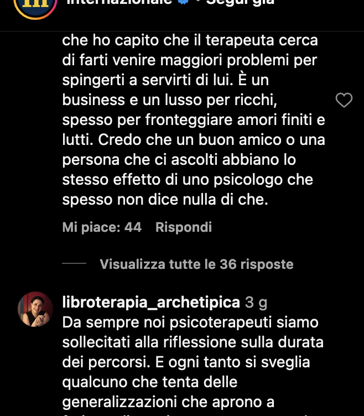
Task: Open the libroterapia_archetipica username link
Action: (x=151, y=302)
